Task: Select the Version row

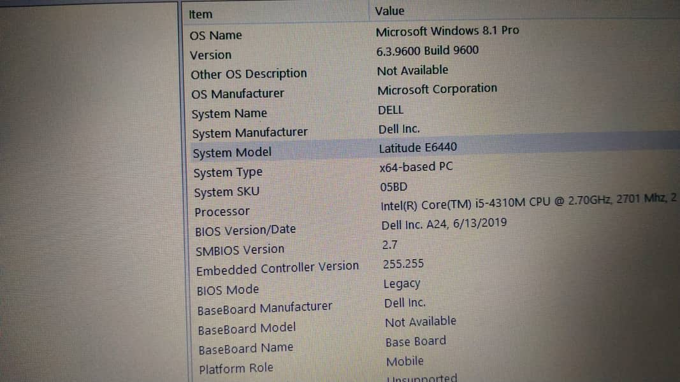Action: (x=211, y=55)
